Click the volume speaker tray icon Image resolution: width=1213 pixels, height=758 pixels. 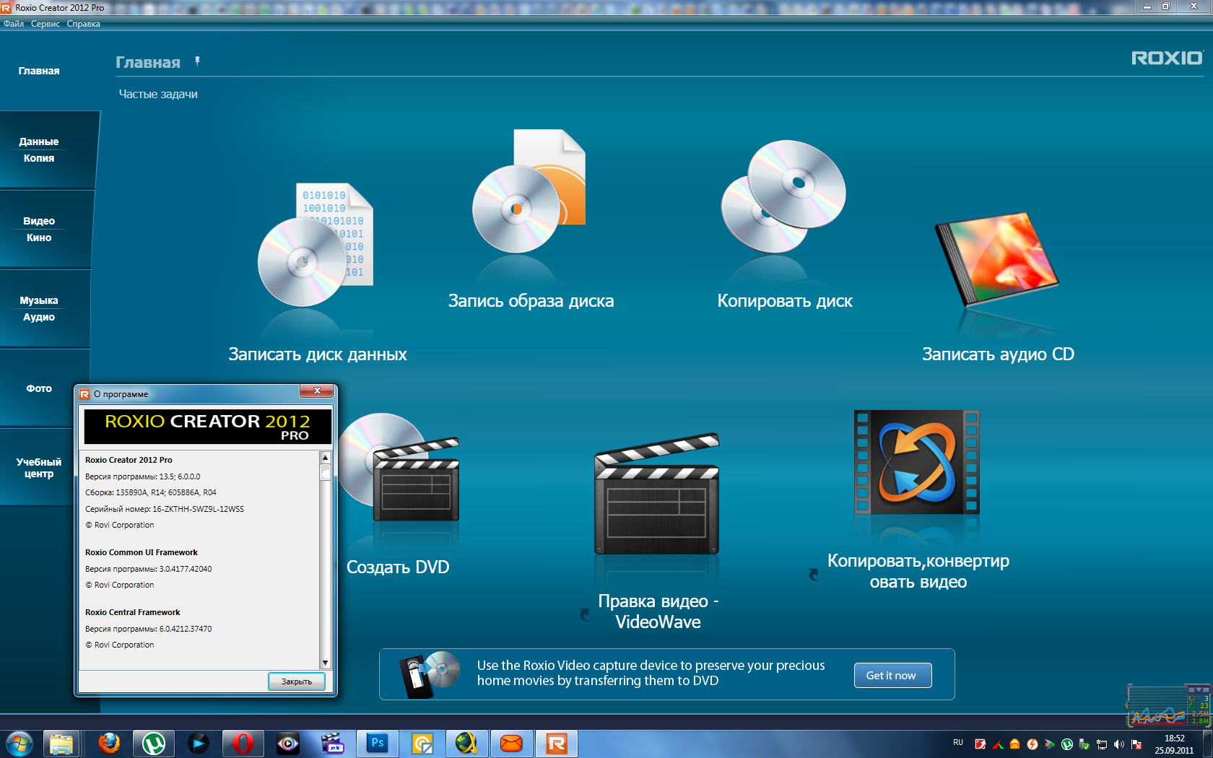point(1119,744)
